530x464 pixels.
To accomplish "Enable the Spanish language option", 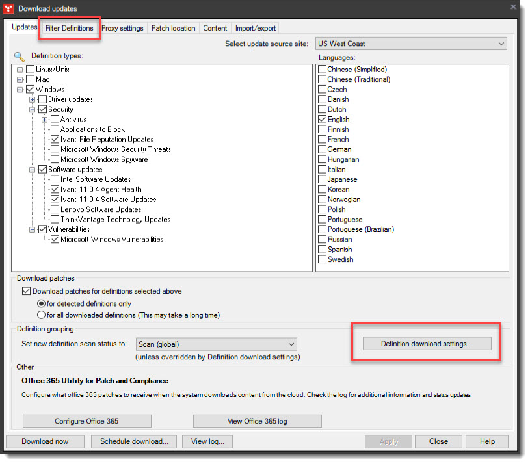I will (323, 249).
